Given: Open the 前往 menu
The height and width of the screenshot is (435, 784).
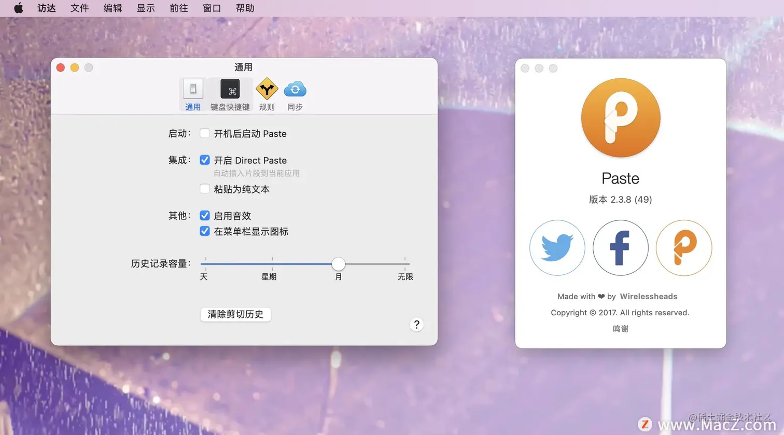Looking at the screenshot, I should tap(179, 8).
